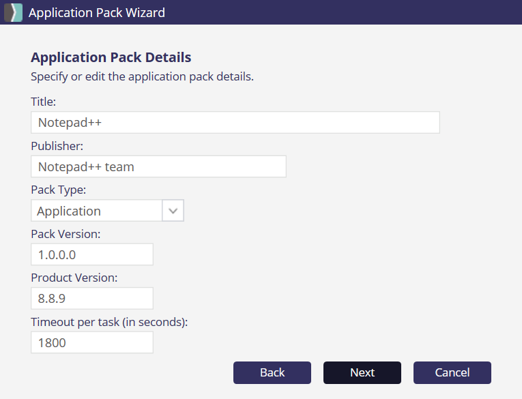Click the 'Publisher:' label
This screenshot has width=522, height=399.
(x=57, y=146)
